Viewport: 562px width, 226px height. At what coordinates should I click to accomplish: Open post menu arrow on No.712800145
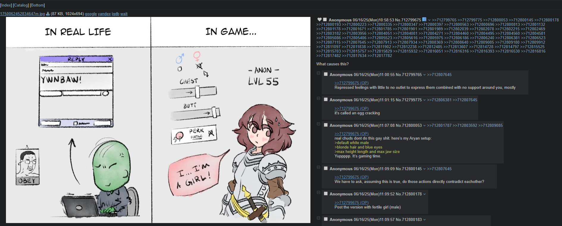(x=424, y=169)
